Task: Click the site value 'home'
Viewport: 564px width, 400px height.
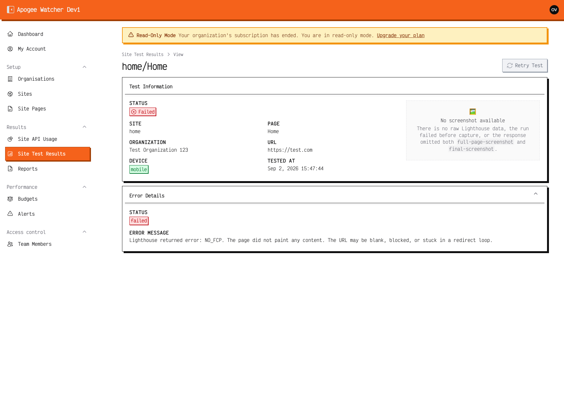Action: (135, 132)
